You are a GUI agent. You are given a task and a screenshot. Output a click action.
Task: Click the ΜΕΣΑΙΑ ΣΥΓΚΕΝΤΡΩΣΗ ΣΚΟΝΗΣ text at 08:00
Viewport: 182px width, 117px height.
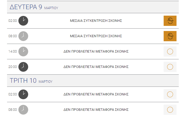(x=96, y=36)
